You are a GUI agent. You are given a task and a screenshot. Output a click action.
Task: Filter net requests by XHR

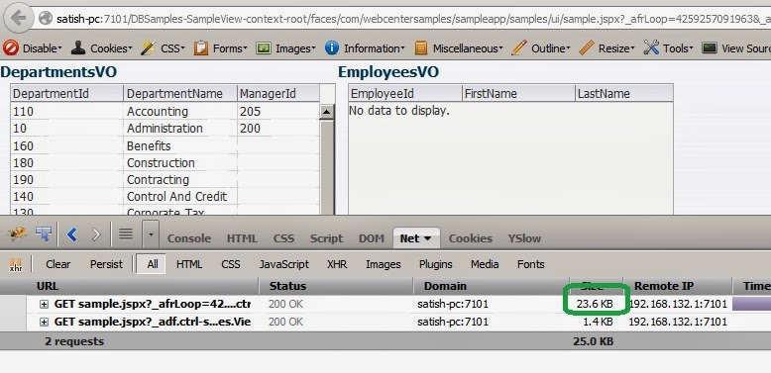(337, 264)
